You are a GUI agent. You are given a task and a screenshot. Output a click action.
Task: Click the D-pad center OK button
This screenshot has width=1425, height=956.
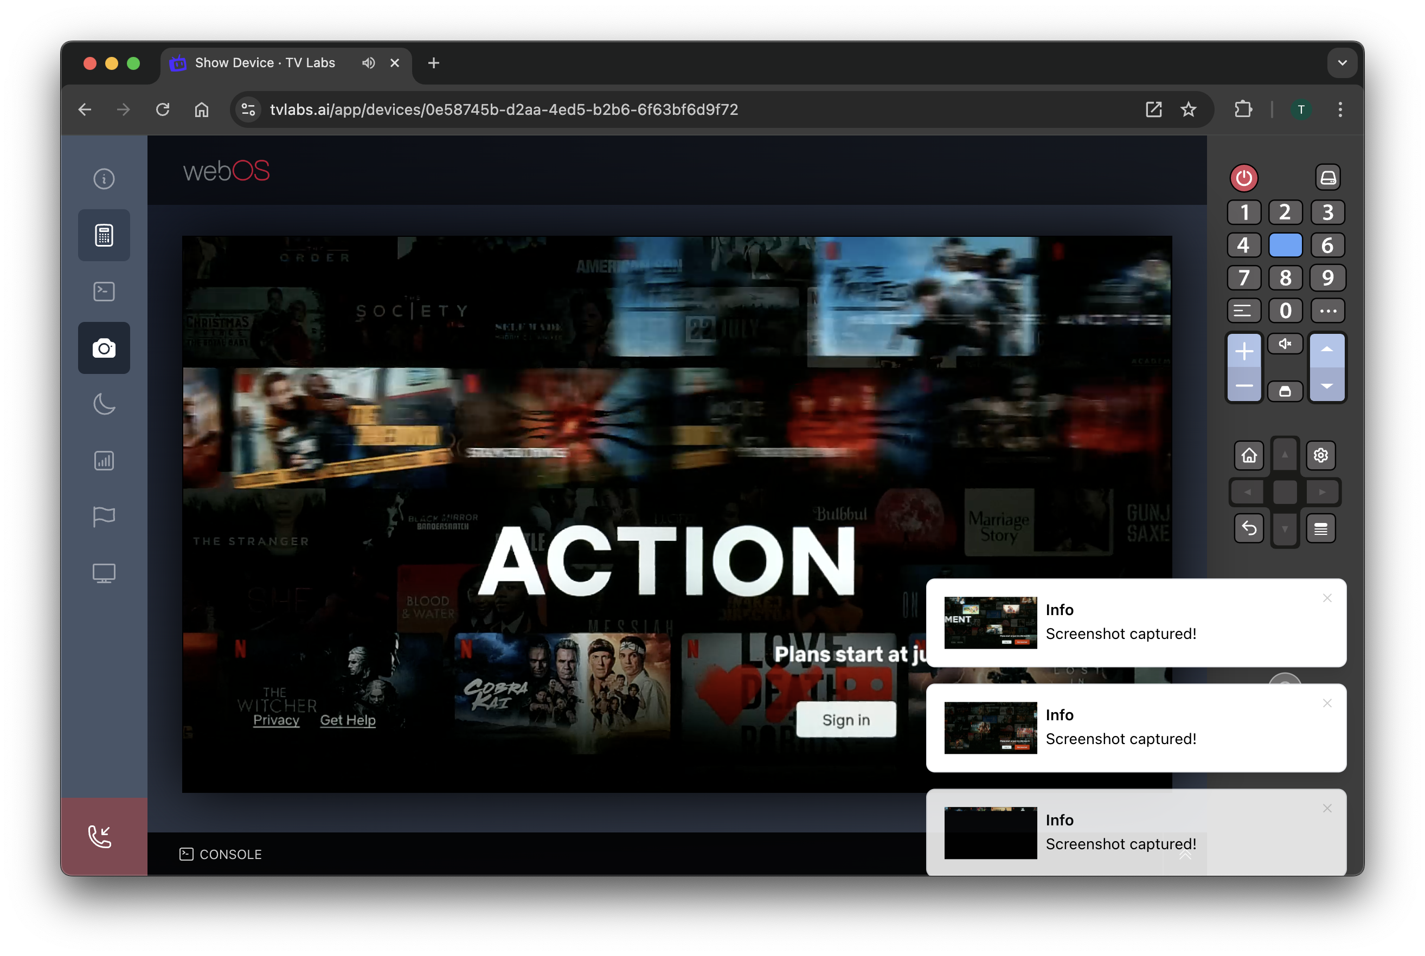point(1285,492)
